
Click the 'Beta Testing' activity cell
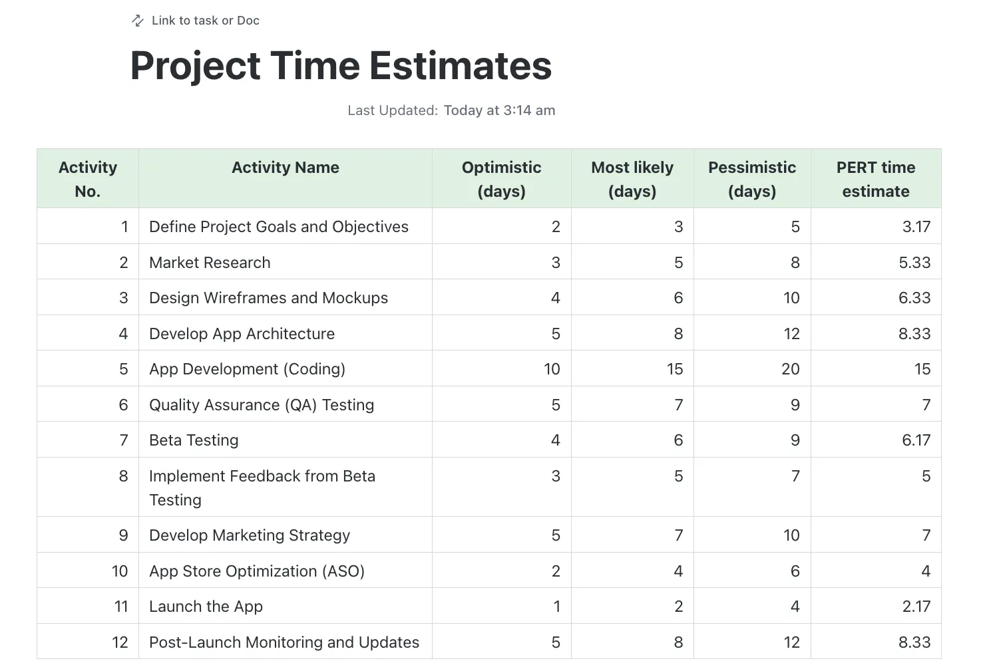(x=286, y=440)
